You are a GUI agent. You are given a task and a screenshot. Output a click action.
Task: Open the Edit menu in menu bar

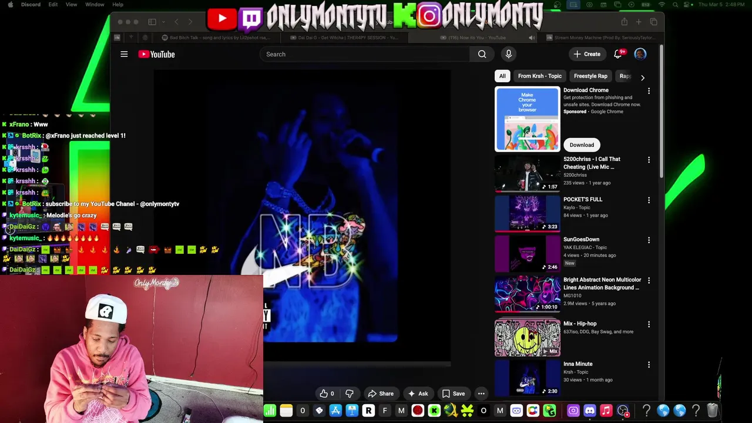[x=53, y=4]
